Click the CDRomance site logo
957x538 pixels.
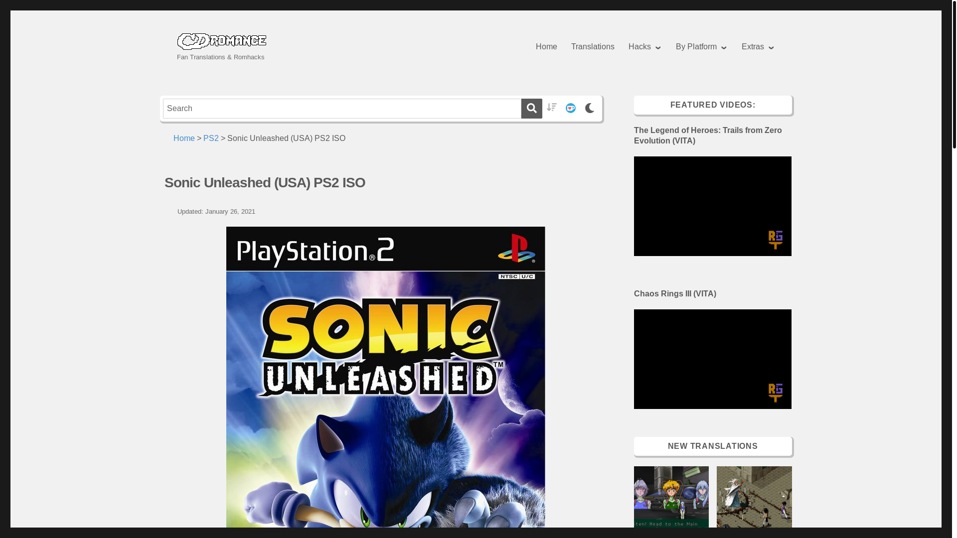coord(221,41)
